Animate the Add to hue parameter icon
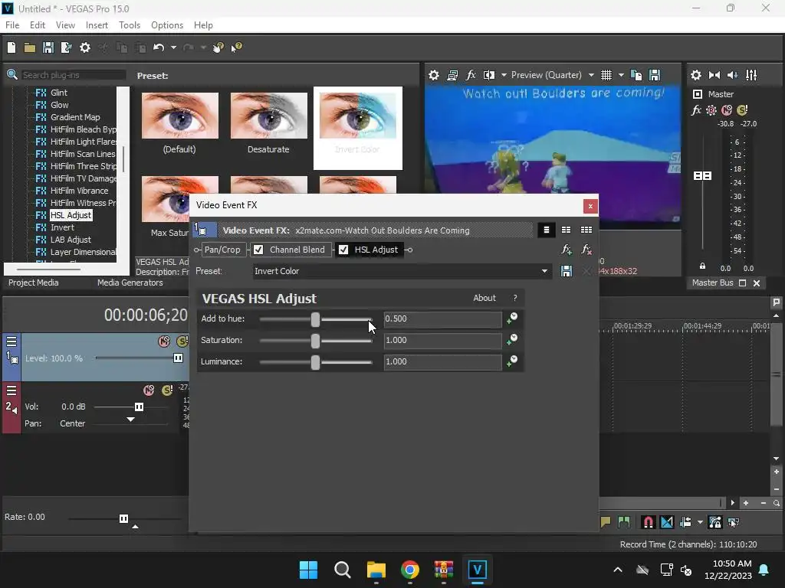This screenshot has width=785, height=588. click(x=512, y=318)
